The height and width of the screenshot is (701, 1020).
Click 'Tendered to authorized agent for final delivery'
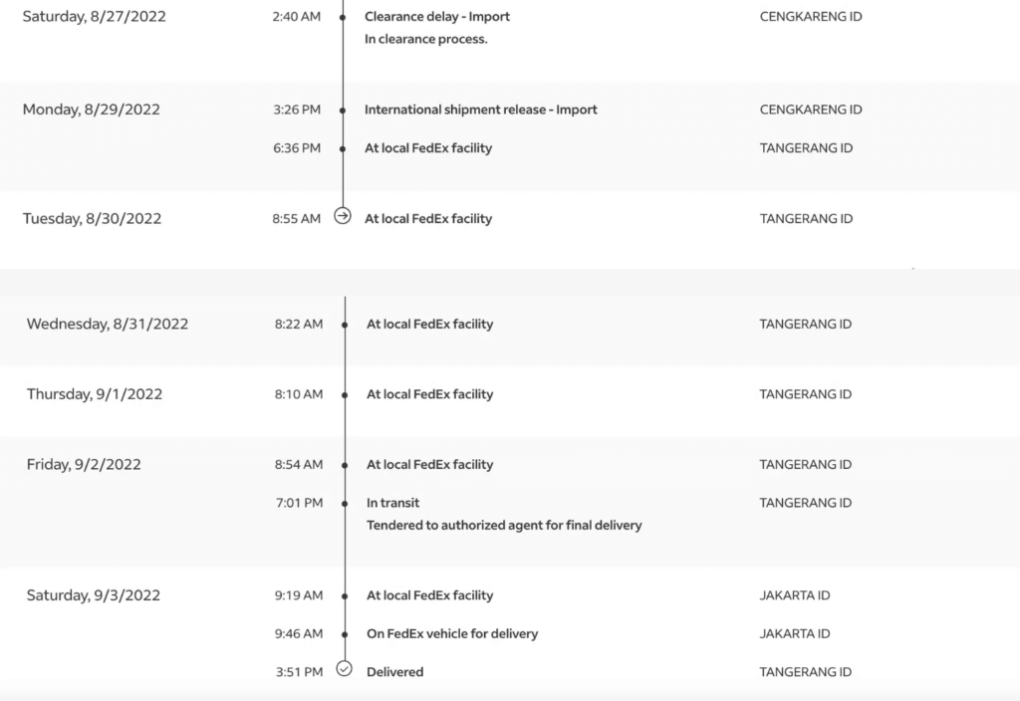(504, 525)
